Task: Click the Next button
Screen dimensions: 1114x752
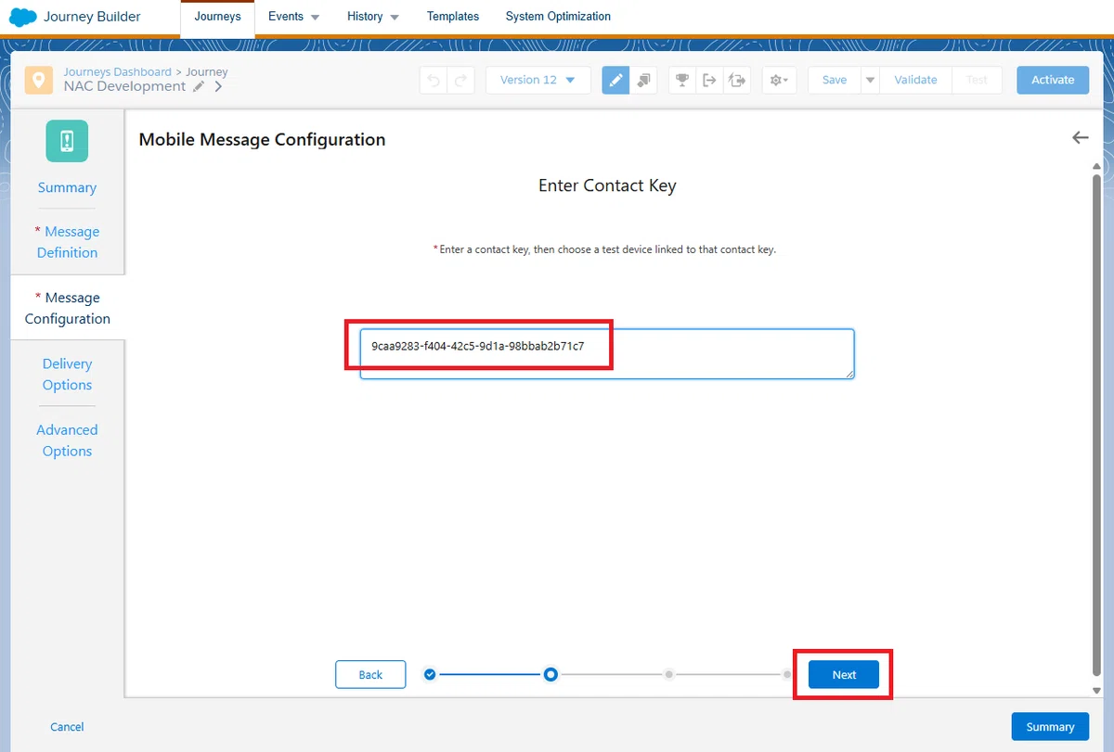Action: [844, 674]
